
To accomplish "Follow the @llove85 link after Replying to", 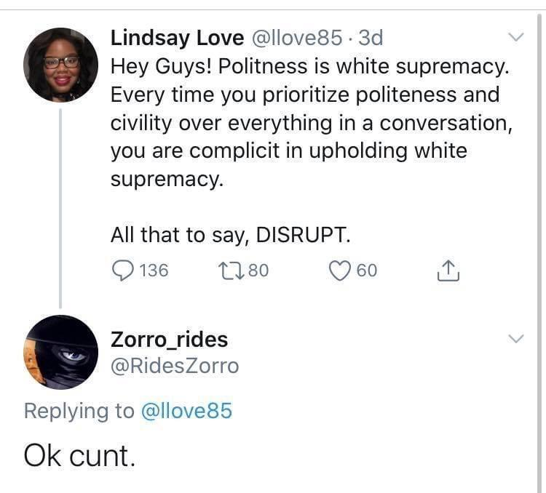I will 186,411.
